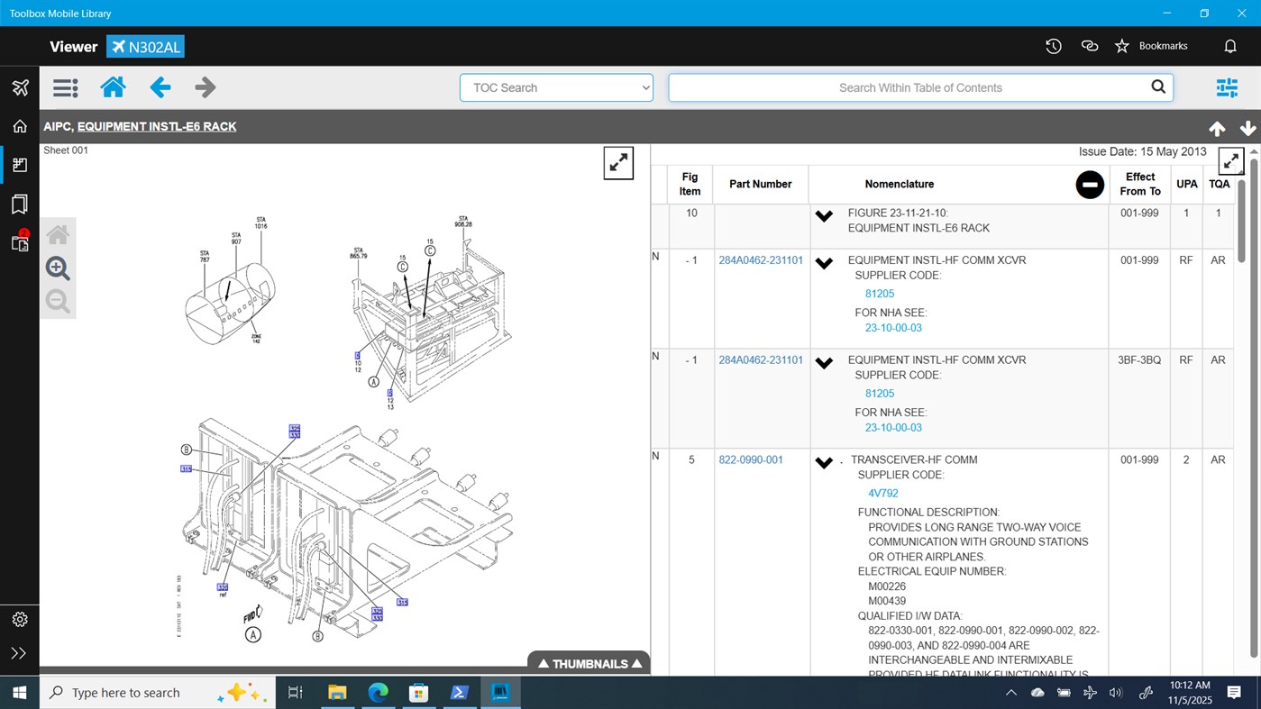Open the TOC Search dropdown

(x=556, y=87)
